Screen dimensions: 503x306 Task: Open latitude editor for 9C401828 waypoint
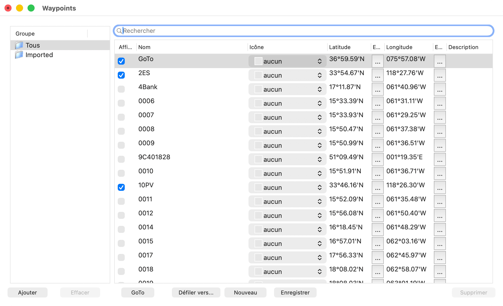click(x=378, y=159)
